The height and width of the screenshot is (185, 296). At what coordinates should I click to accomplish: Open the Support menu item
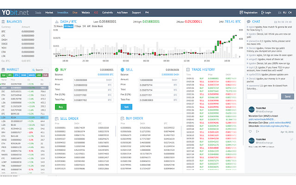tap(136, 12)
